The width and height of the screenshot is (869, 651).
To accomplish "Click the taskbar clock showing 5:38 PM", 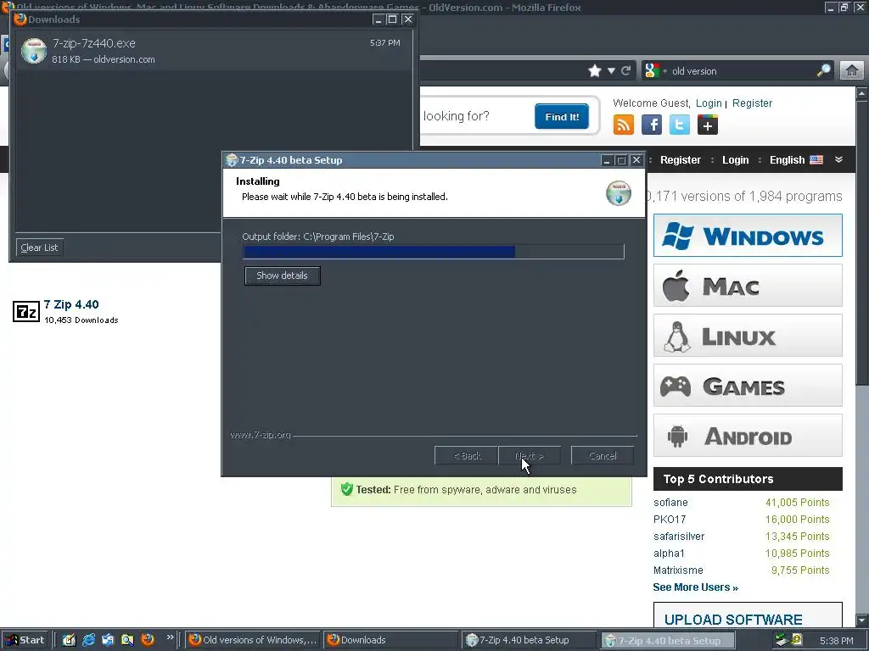I will [836, 641].
